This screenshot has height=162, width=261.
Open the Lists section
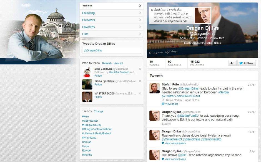click(111, 34)
